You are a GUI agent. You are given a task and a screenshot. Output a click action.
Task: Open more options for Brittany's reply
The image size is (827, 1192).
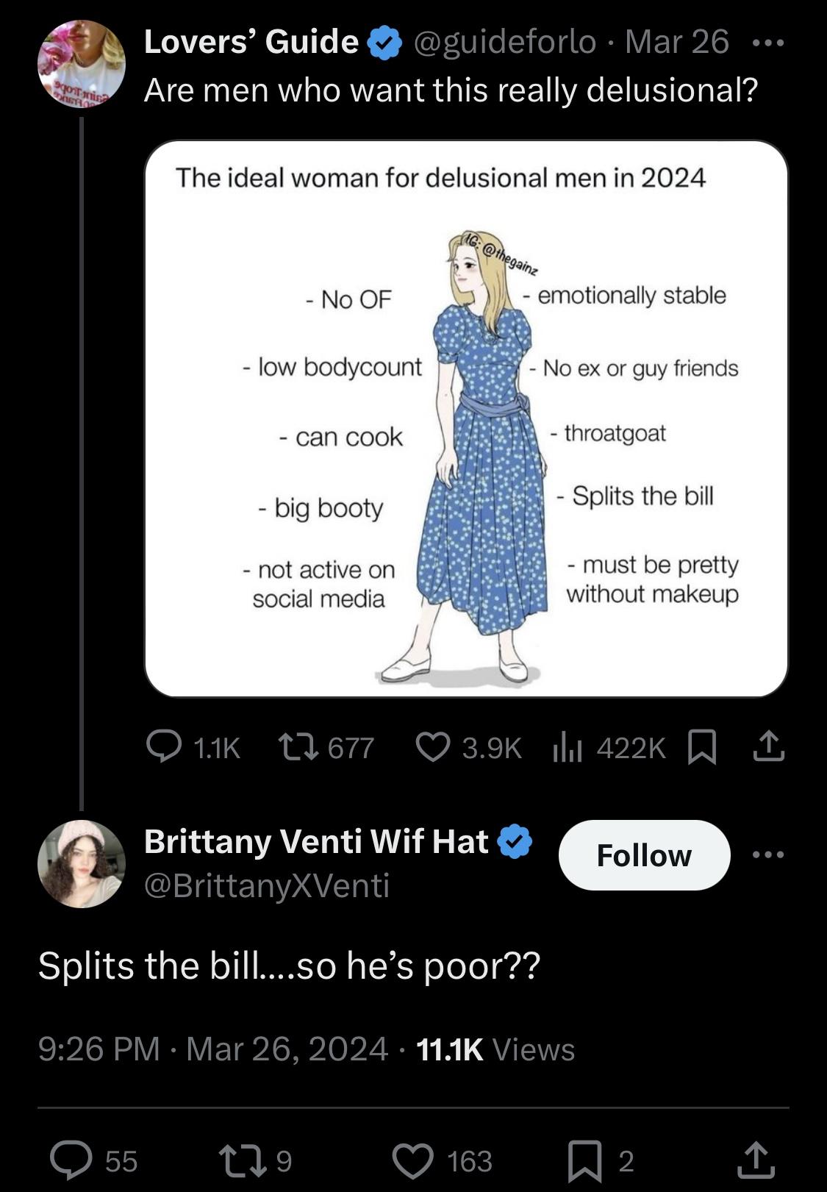(768, 854)
